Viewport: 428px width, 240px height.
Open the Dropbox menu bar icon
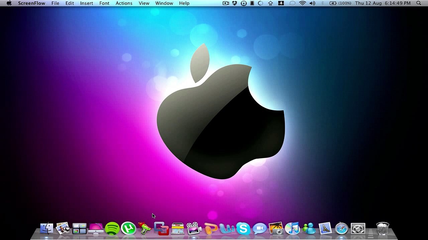235,3
